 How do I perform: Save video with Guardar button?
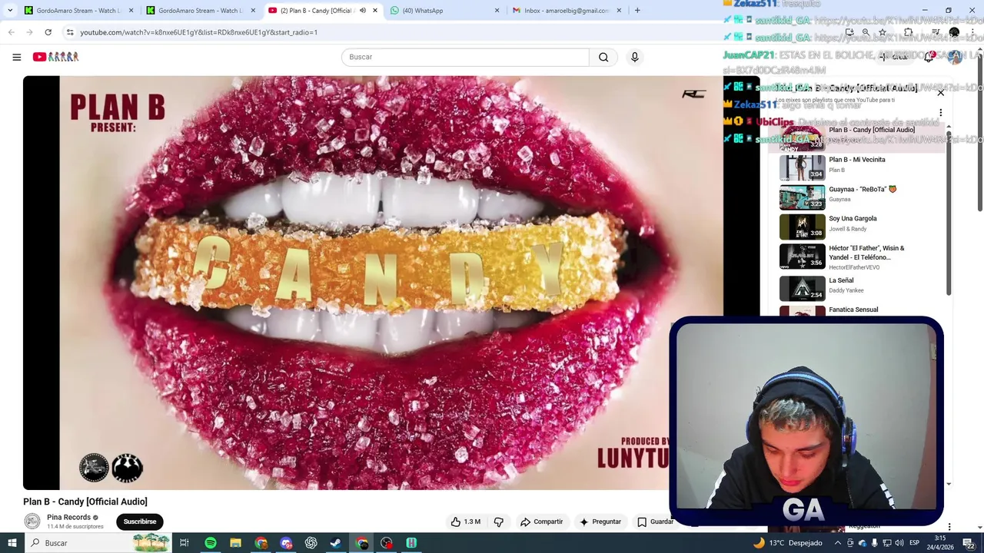point(656,522)
